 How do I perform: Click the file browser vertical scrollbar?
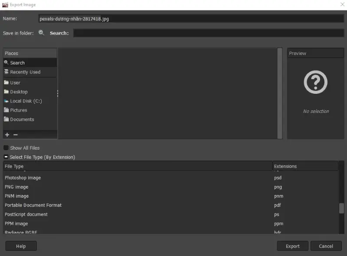click(x=280, y=93)
